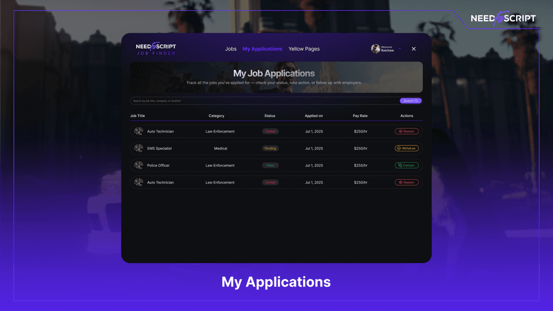
Task: Withdraw the EMS Specialist application
Action: coord(407,148)
